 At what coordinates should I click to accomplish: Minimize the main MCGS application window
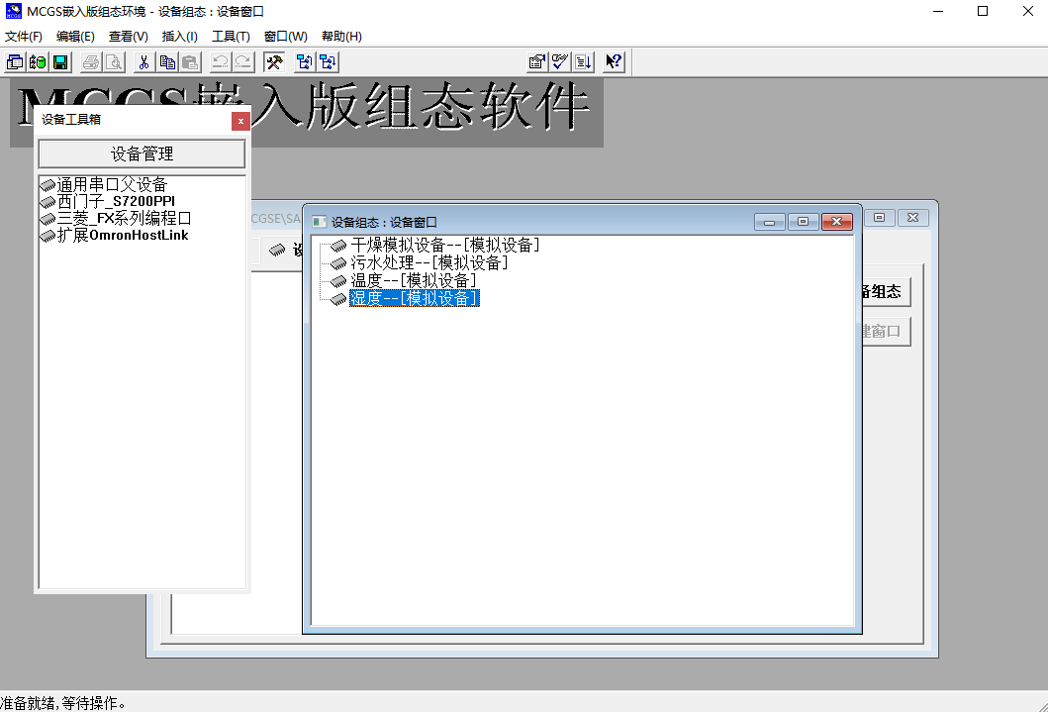(938, 11)
